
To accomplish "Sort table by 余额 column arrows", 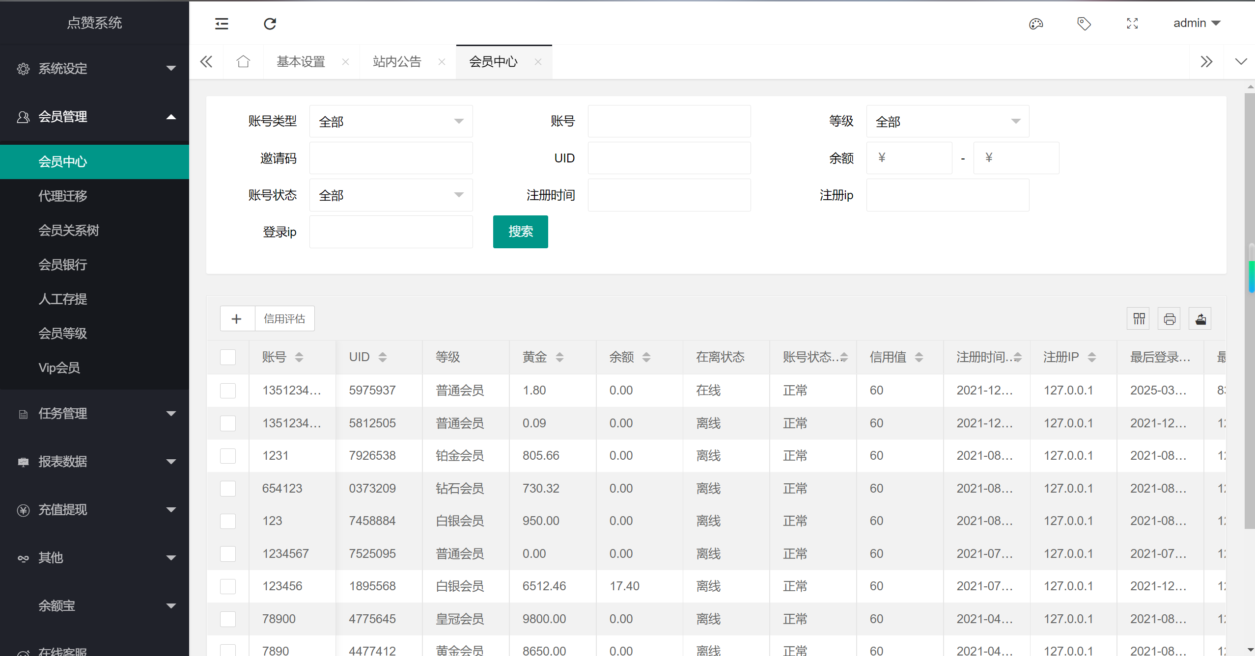I will tap(646, 357).
